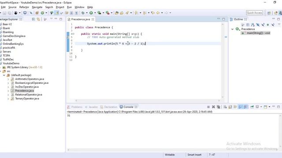The height and width of the screenshot is (158, 282).
Task: Collapse the Precedence class in Outline
Action: tap(232, 29)
